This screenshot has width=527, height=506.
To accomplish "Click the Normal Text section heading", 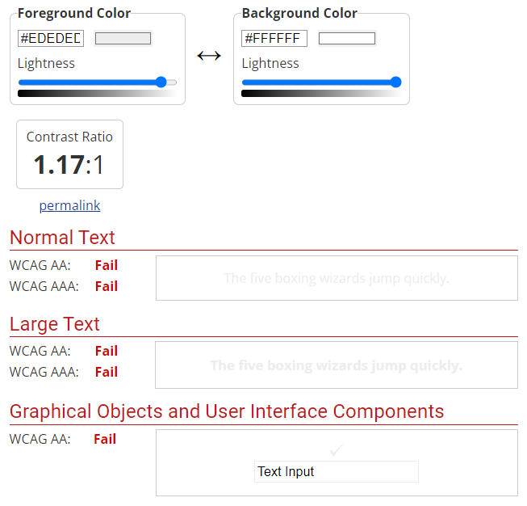I will [x=62, y=238].
